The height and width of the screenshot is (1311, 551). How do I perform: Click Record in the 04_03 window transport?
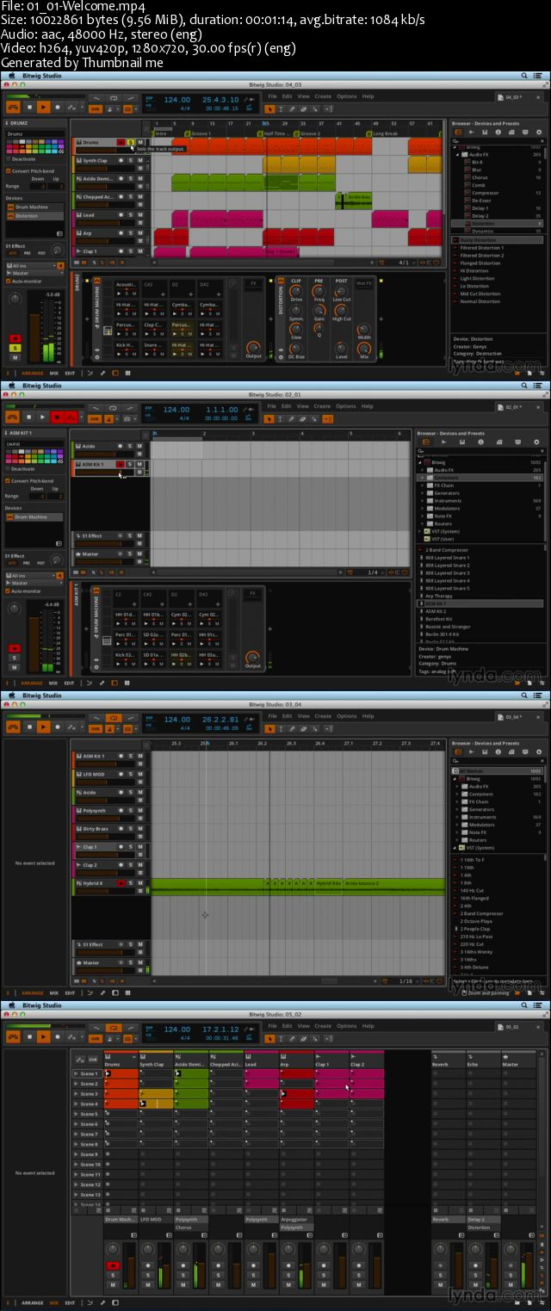(x=58, y=107)
